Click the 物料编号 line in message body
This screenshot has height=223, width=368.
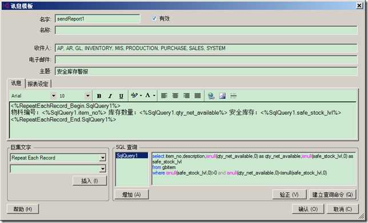click(x=176, y=113)
